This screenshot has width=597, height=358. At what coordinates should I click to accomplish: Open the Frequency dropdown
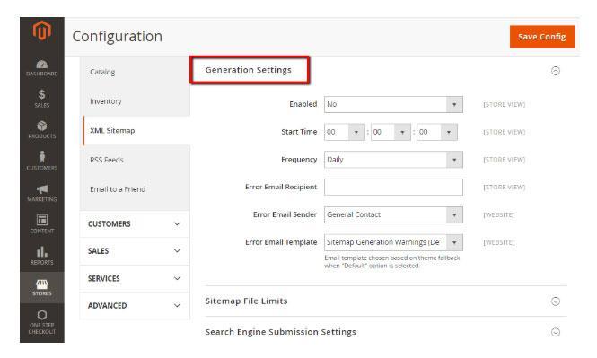coord(393,160)
